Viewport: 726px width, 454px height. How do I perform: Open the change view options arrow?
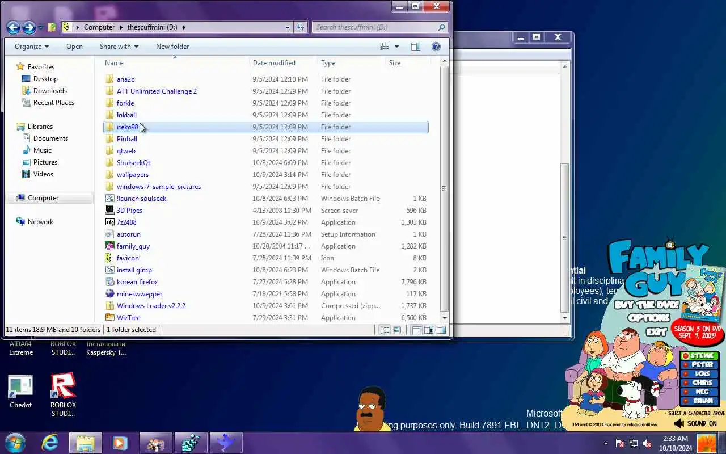pos(396,47)
